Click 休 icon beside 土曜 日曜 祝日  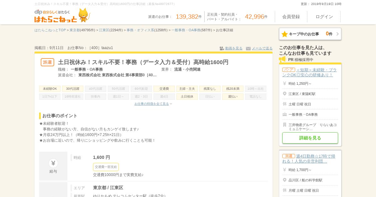point(285,104)
